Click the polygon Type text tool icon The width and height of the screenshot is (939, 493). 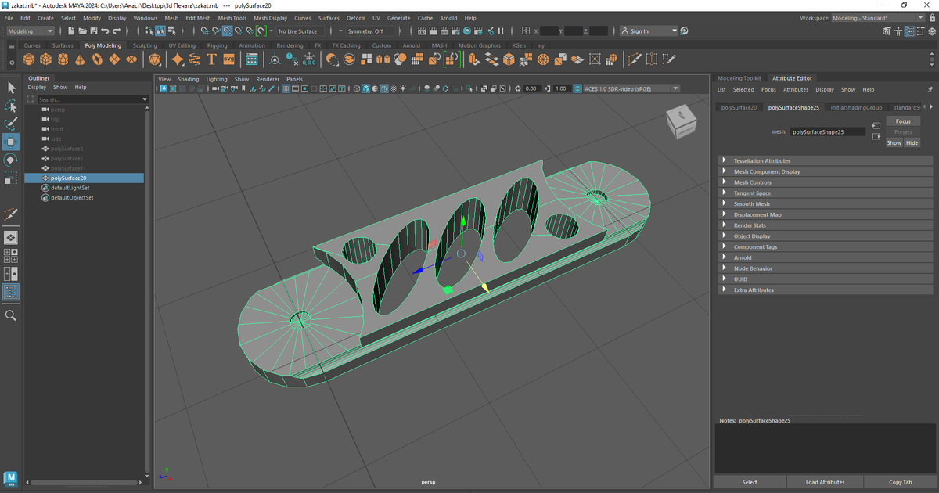tap(211, 59)
